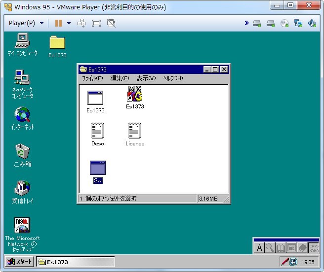
Task: Click the VMware pause button
Action: [58, 23]
